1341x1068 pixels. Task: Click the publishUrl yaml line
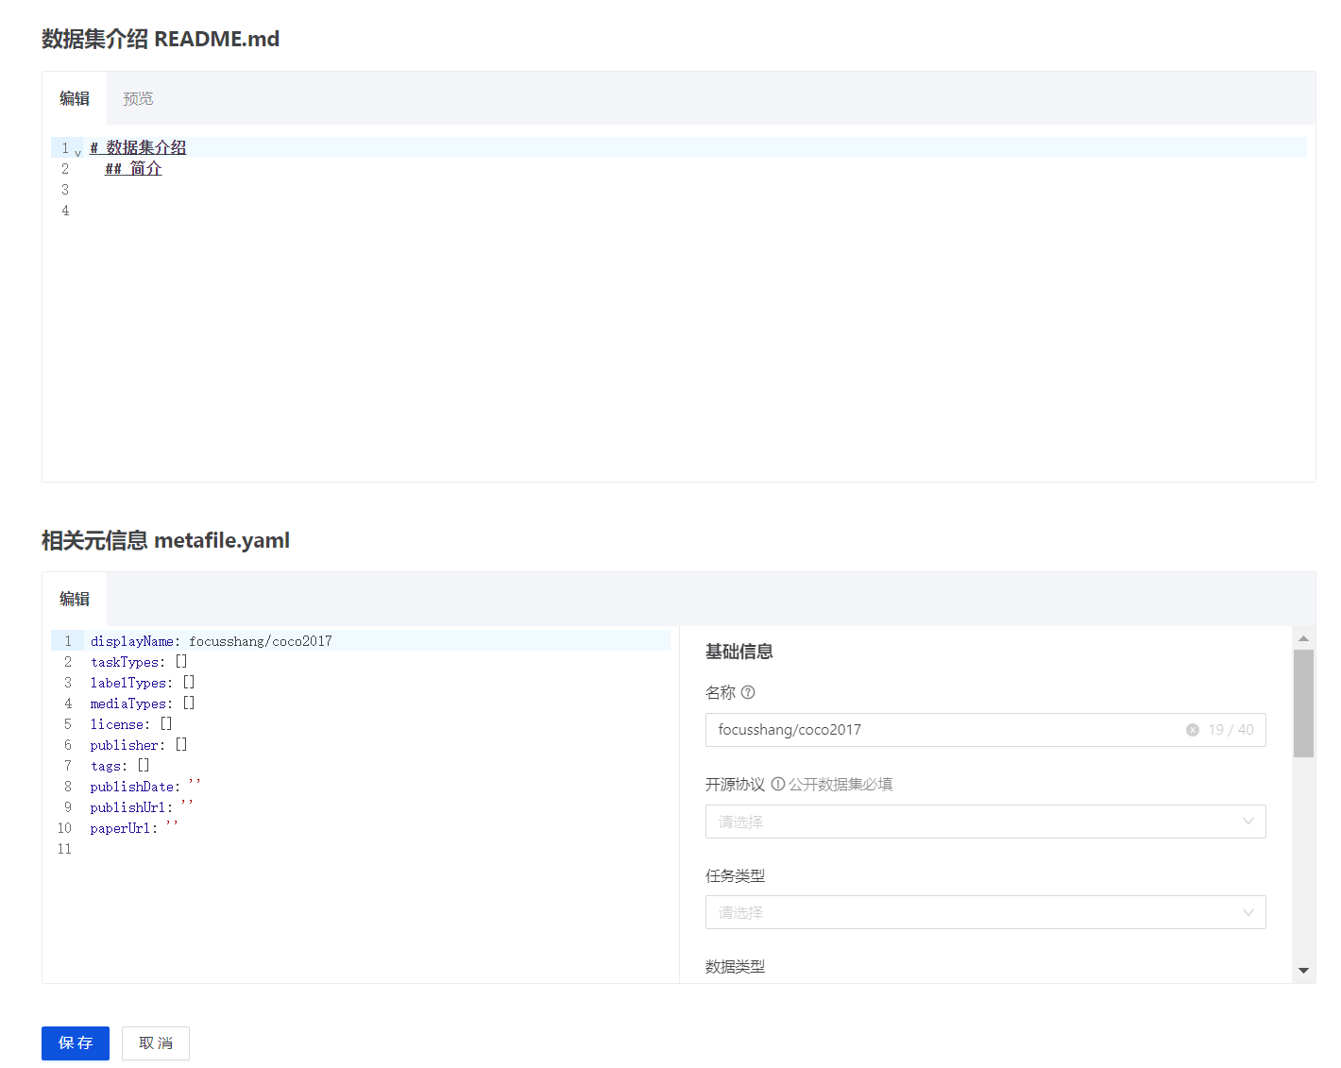(142, 807)
